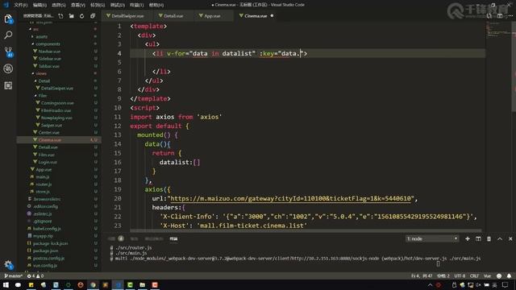Click errors and warnings count in status bar
This screenshot has height=290, width=516.
point(35,275)
